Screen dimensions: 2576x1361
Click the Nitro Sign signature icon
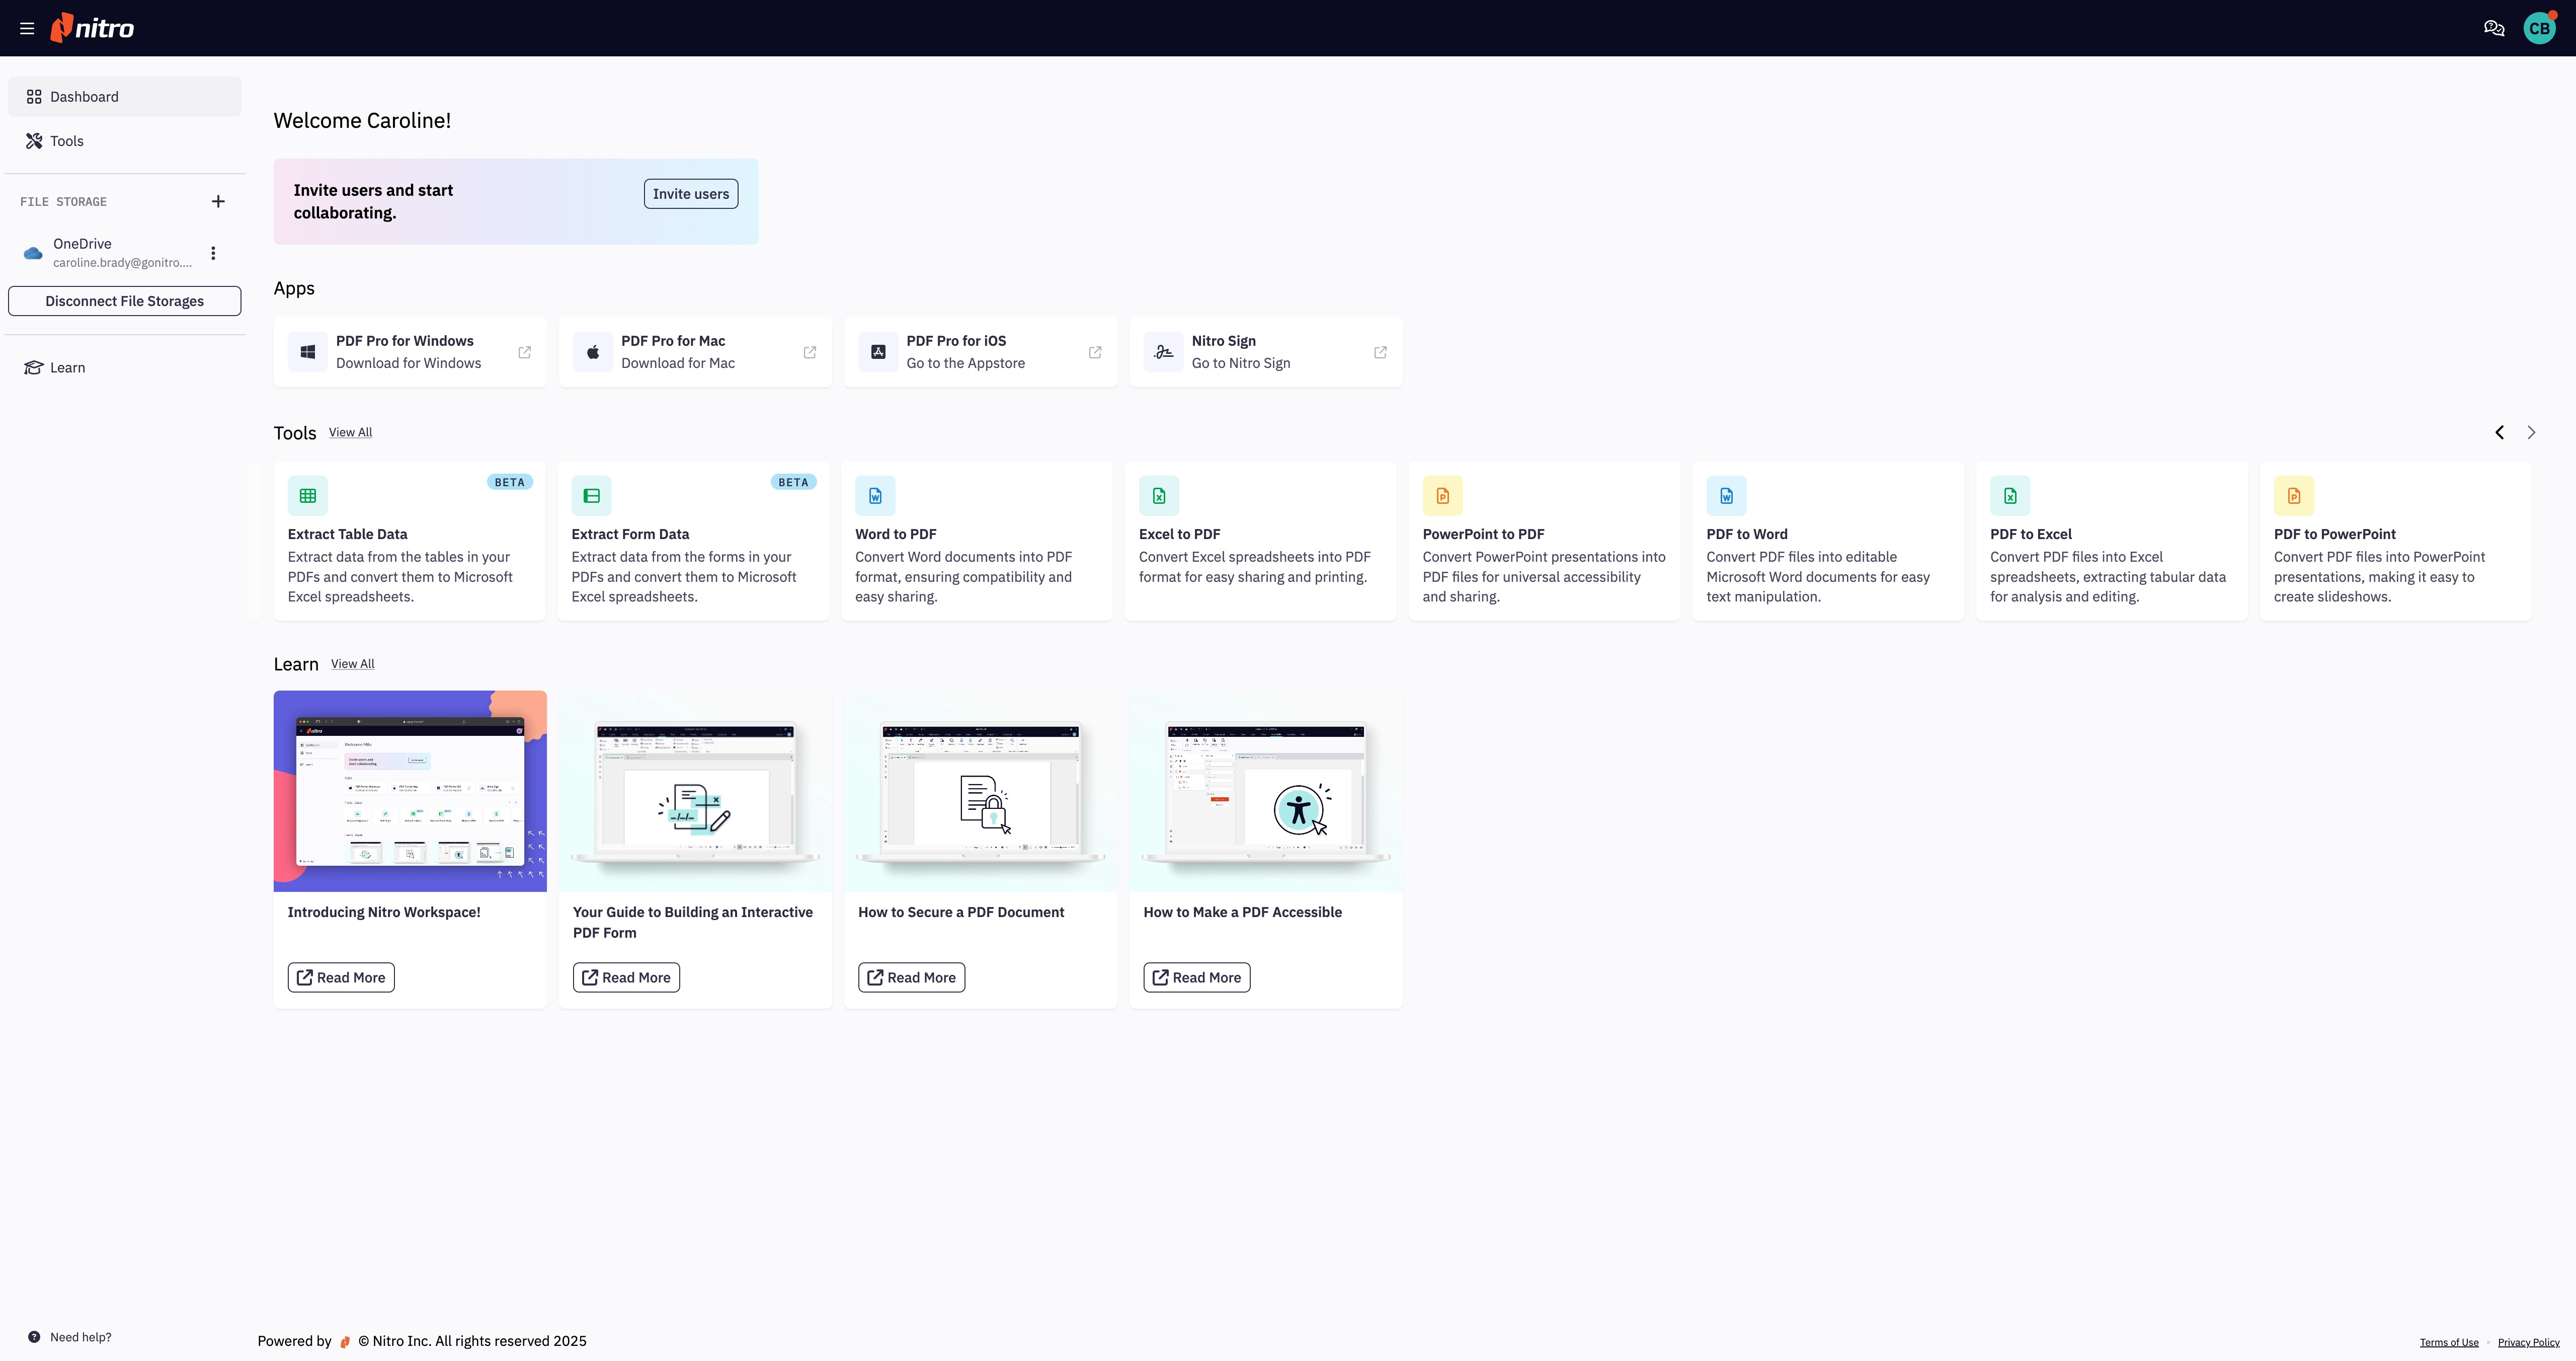[x=1163, y=352]
